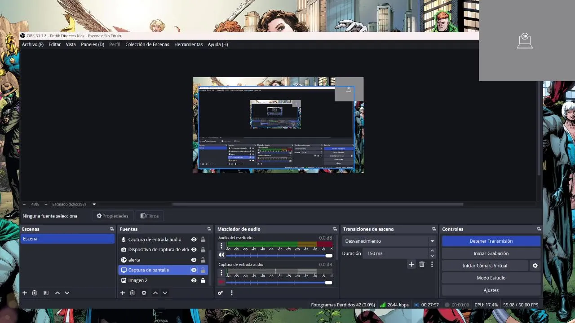Open the options dots for Captura de entrada audio

221,273
